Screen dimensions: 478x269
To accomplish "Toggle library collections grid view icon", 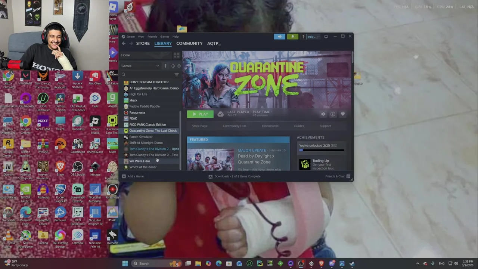I will [176, 55].
